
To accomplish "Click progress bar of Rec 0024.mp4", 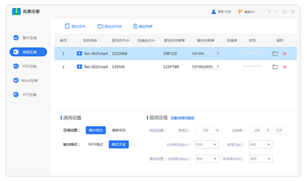I will [x=252, y=66].
